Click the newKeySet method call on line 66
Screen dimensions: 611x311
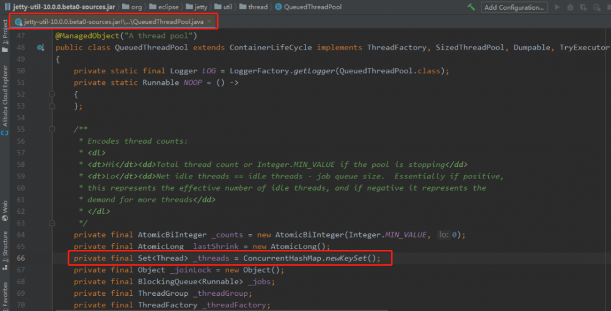coord(346,258)
